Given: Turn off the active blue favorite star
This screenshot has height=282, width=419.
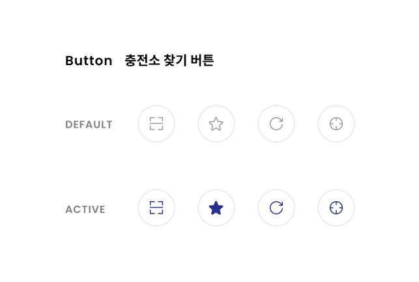Looking at the screenshot, I should click(216, 208).
